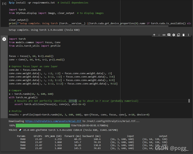Screen dimensions: 193x154
Task: Move cell down with arrow icon
Action: [159, 35]
